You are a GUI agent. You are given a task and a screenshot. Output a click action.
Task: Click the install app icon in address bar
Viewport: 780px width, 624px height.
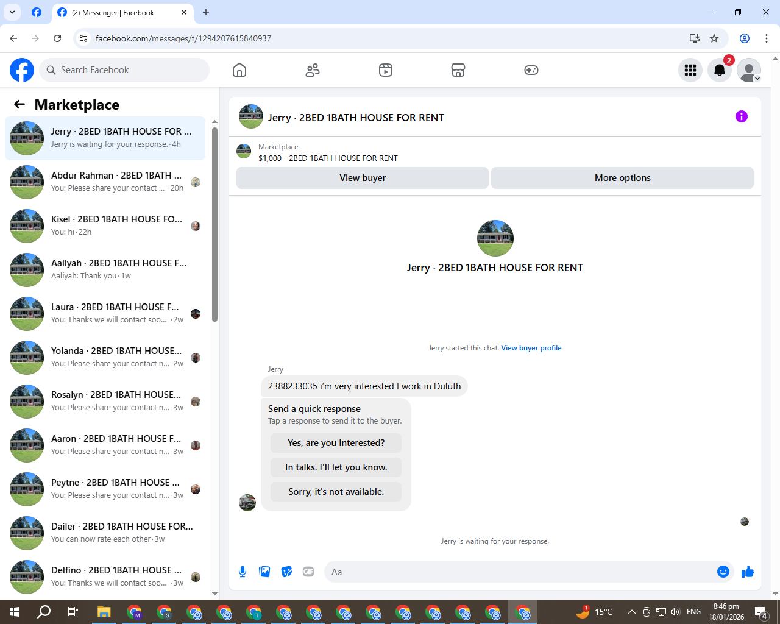(695, 38)
